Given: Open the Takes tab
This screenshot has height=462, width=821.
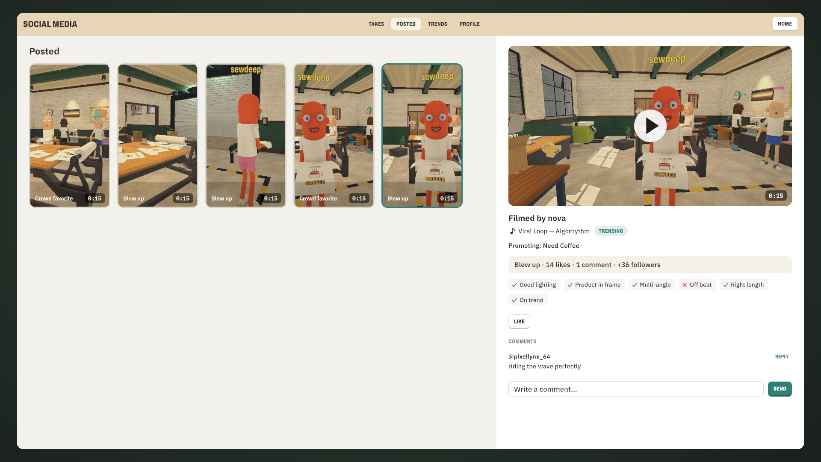Looking at the screenshot, I should pos(376,24).
